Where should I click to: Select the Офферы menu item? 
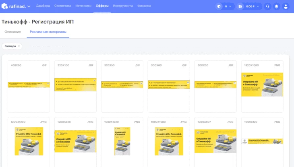click(102, 6)
